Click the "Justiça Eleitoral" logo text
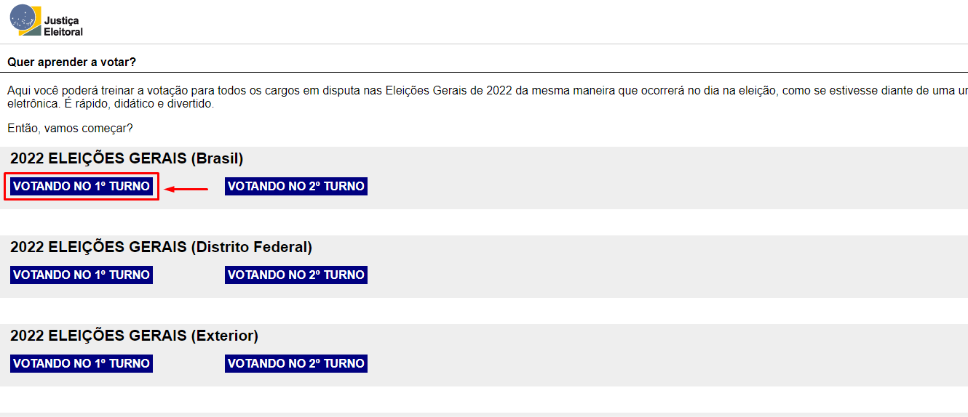The width and height of the screenshot is (968, 417). (63, 26)
